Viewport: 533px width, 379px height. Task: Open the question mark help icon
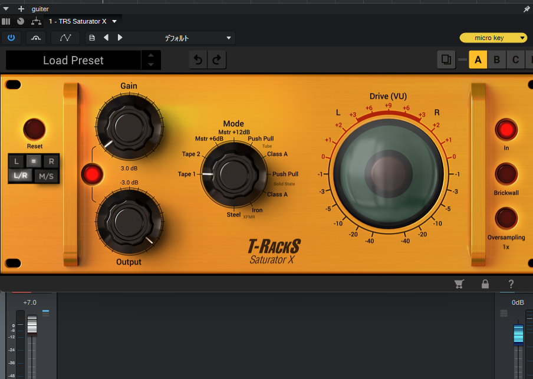tap(511, 284)
